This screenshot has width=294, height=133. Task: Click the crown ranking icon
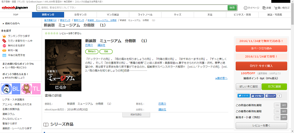pos(4,36)
